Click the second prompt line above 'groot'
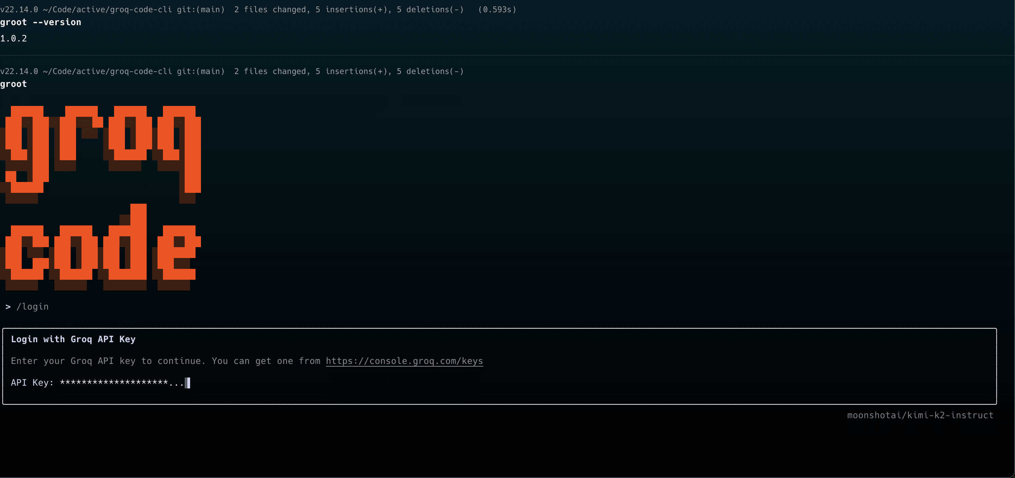 tap(232, 71)
